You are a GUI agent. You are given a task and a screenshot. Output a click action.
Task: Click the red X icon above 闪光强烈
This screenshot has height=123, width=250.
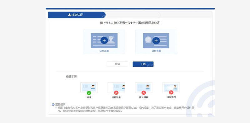(171, 92)
